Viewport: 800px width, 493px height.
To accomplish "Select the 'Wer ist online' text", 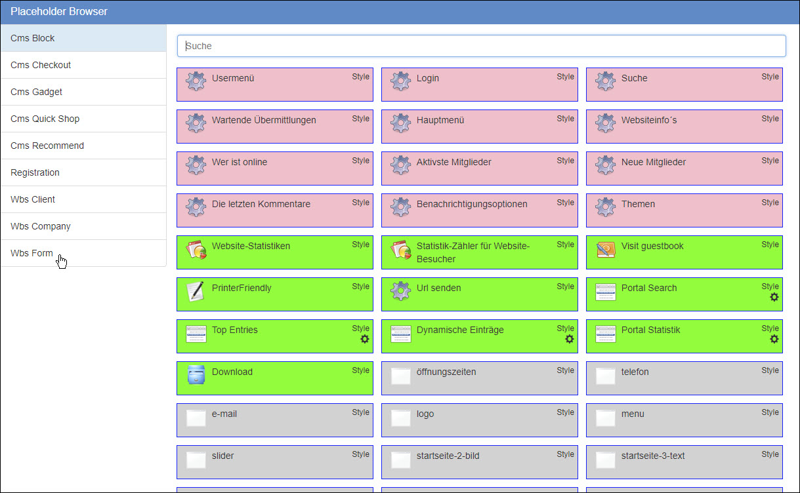I will [240, 162].
